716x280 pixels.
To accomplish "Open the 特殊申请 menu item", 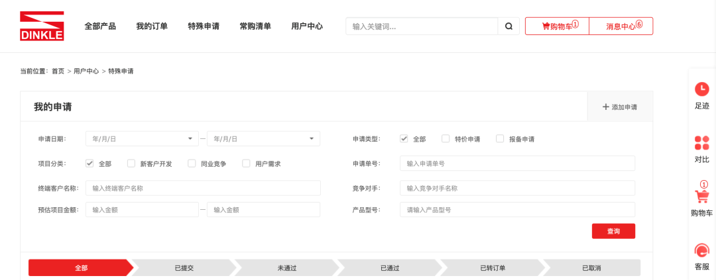I will click(204, 26).
